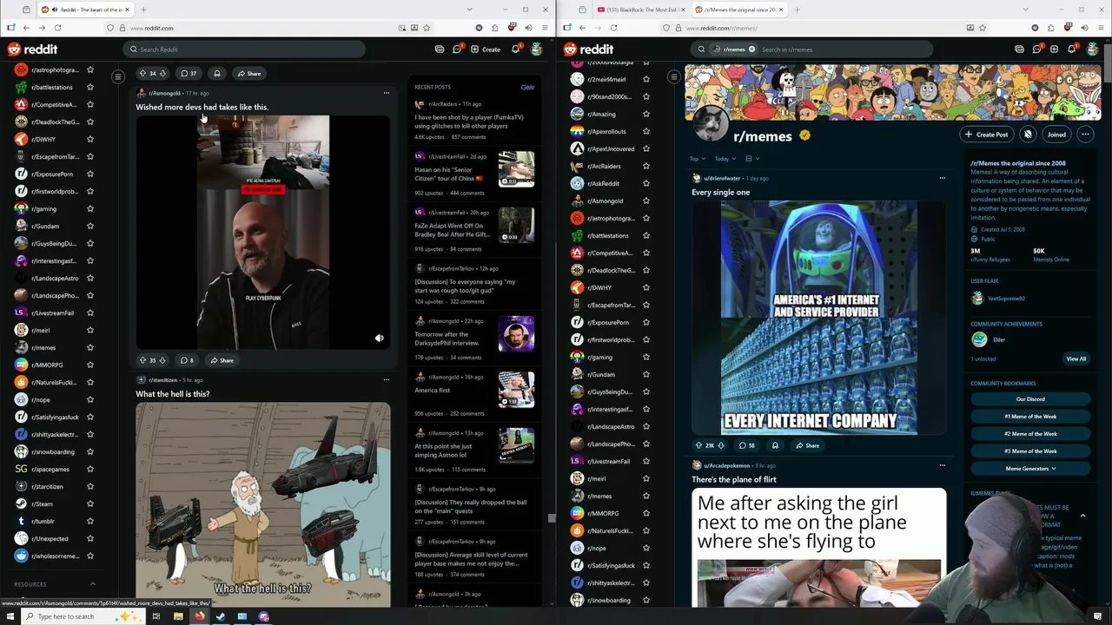Screen dimensions: 1112x625
Task: Open the 'Our Discord' bookmark
Action: (x=1030, y=399)
